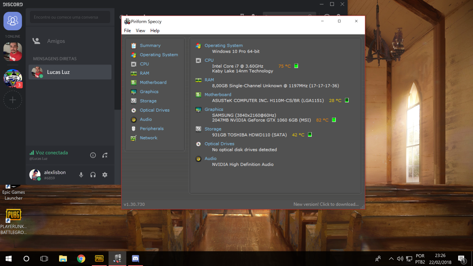
Task: Open Motherboard section in sidebar
Action: click(153, 83)
